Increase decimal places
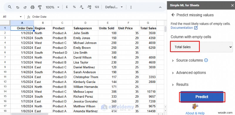 point(89,7)
